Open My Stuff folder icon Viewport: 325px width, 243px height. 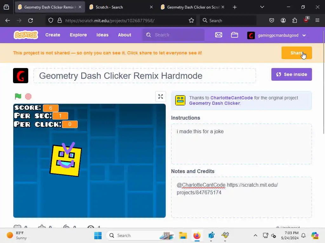pos(235,35)
